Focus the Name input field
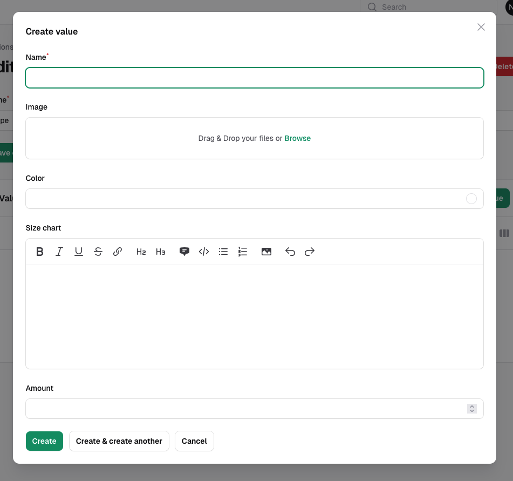 coord(255,78)
